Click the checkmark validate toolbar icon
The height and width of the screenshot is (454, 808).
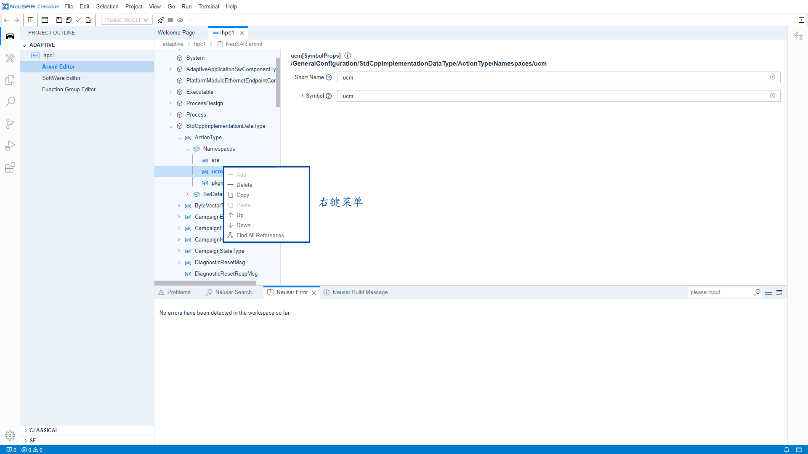click(78, 20)
